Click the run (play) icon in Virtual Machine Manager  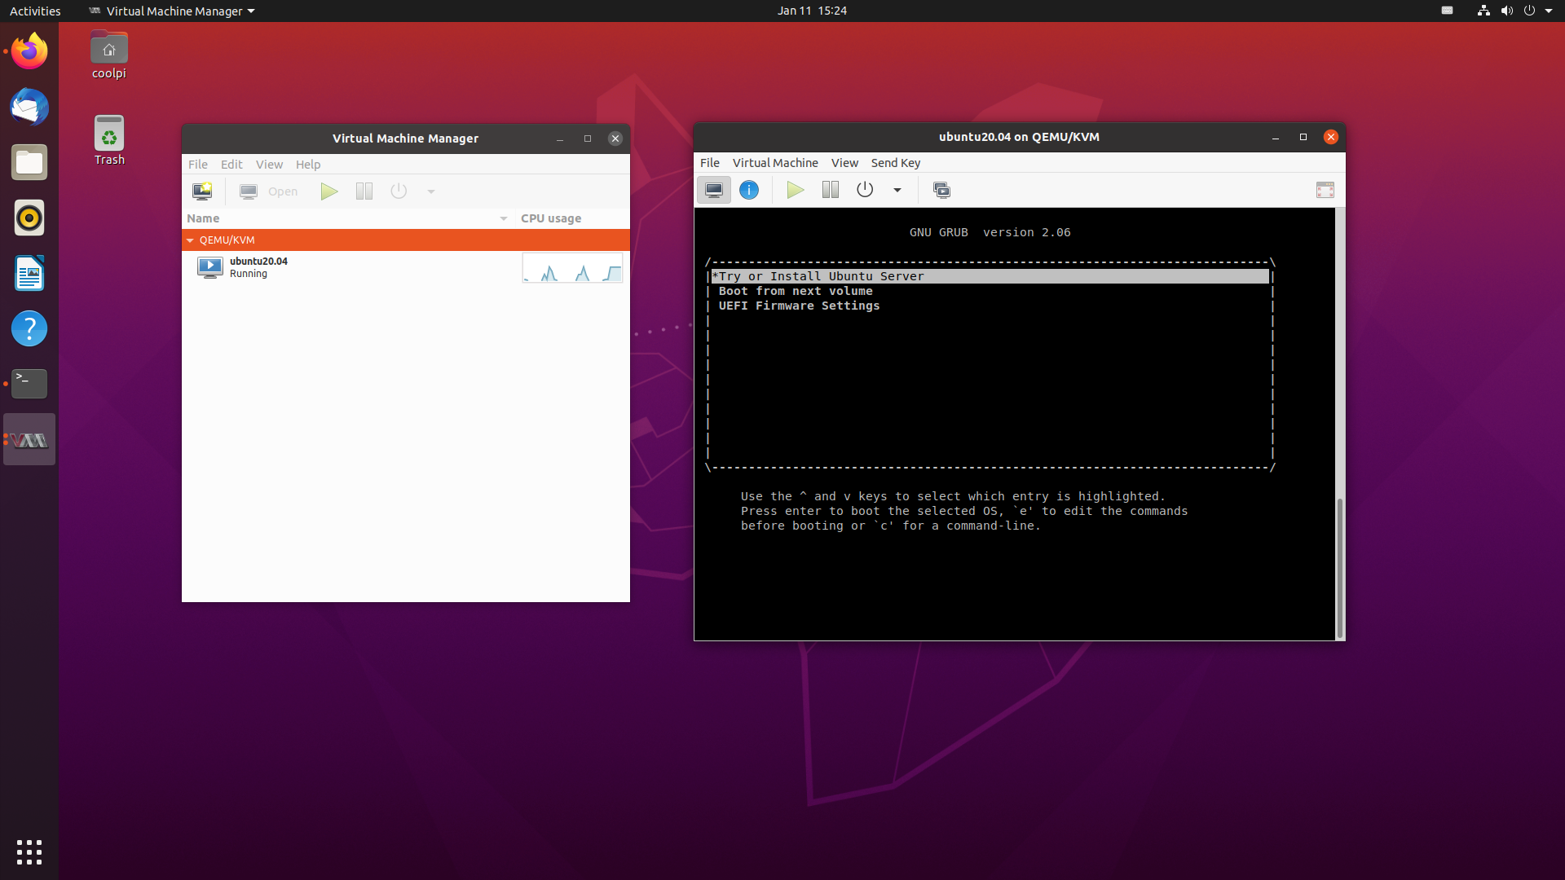click(329, 191)
